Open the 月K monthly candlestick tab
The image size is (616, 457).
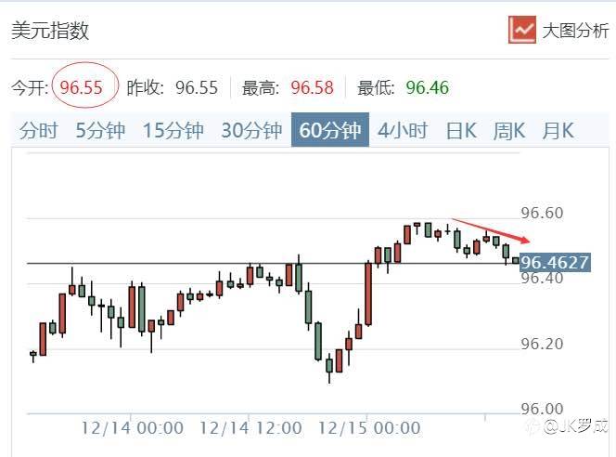click(557, 130)
